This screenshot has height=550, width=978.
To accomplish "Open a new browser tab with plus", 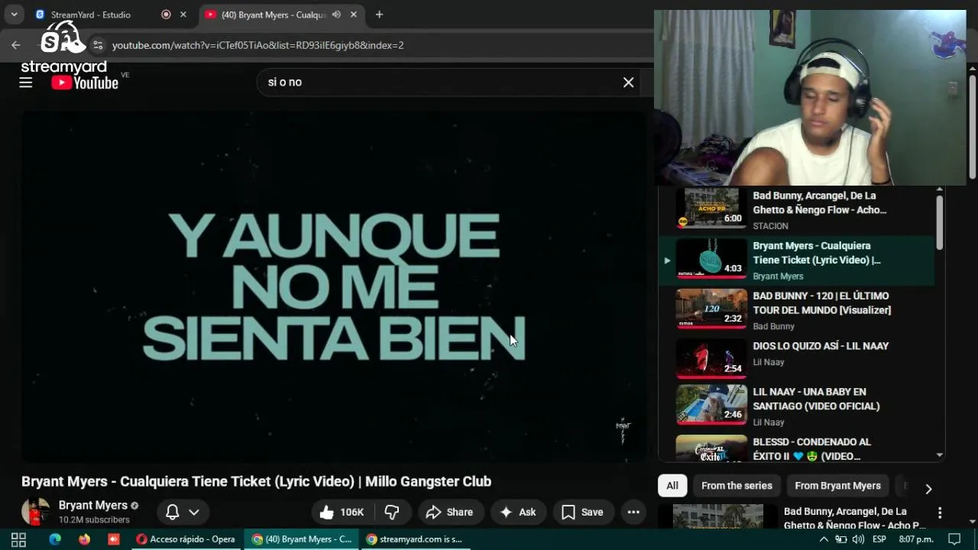I will coord(379,15).
